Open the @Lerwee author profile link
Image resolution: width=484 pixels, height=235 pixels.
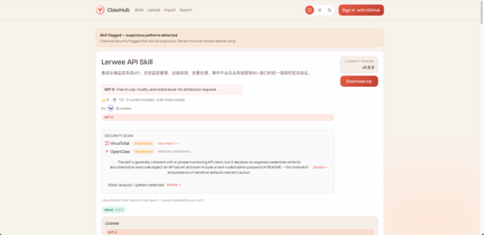[123, 108]
